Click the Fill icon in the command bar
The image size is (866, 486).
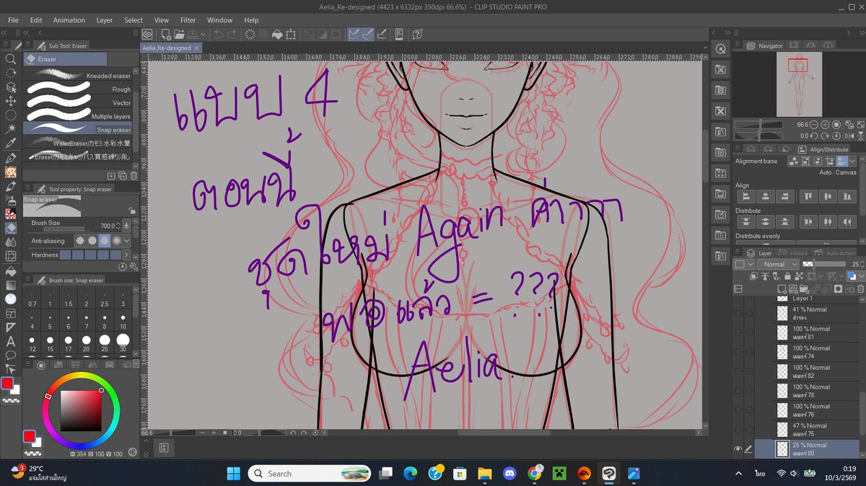[277, 34]
